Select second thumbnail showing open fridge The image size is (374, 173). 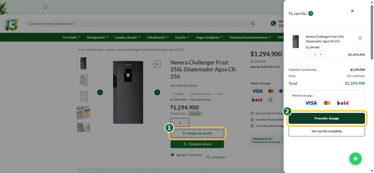coord(84,80)
